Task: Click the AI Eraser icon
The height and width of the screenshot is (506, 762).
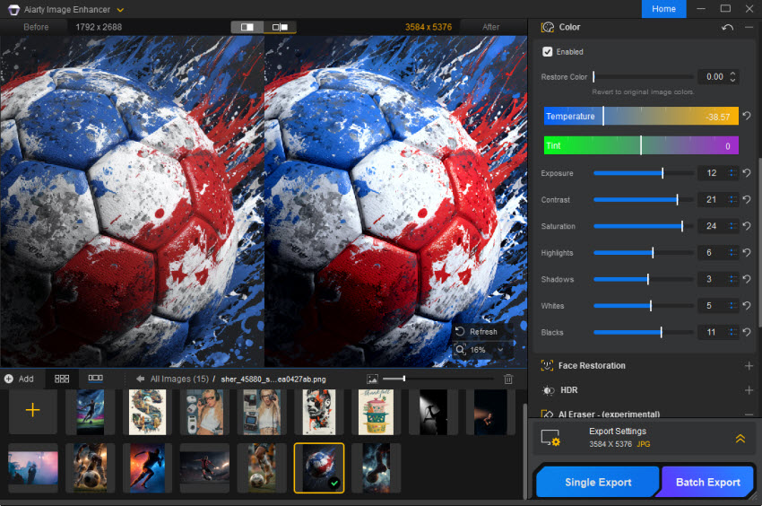Action: tap(547, 414)
